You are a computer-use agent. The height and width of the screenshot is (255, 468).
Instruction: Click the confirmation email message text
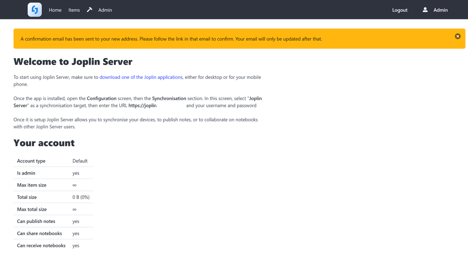[x=171, y=39]
